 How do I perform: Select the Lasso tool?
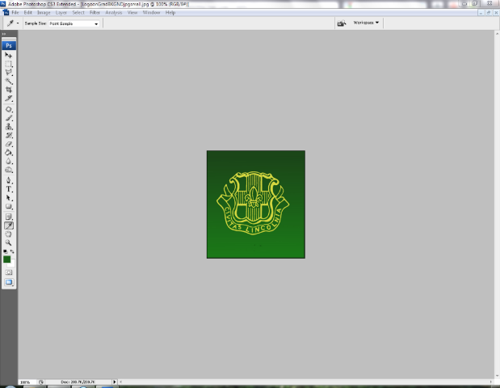9,72
